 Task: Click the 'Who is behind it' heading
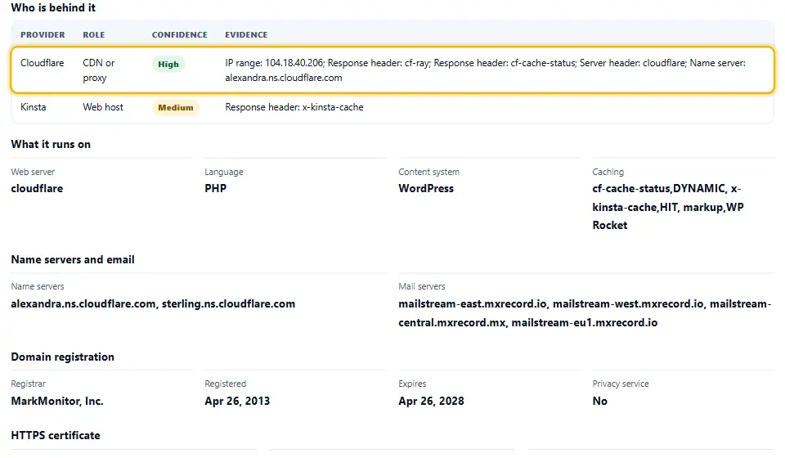click(x=53, y=7)
